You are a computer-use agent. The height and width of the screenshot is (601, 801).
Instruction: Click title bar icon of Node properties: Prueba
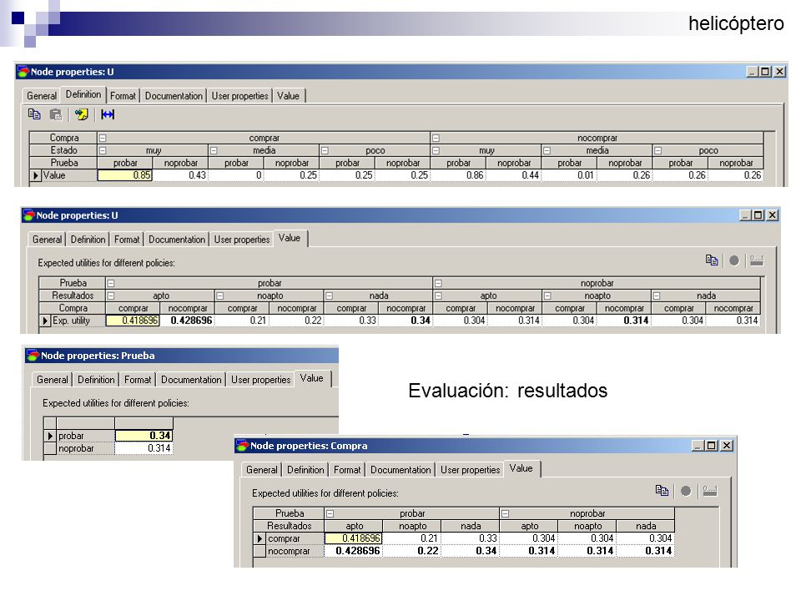(33, 356)
